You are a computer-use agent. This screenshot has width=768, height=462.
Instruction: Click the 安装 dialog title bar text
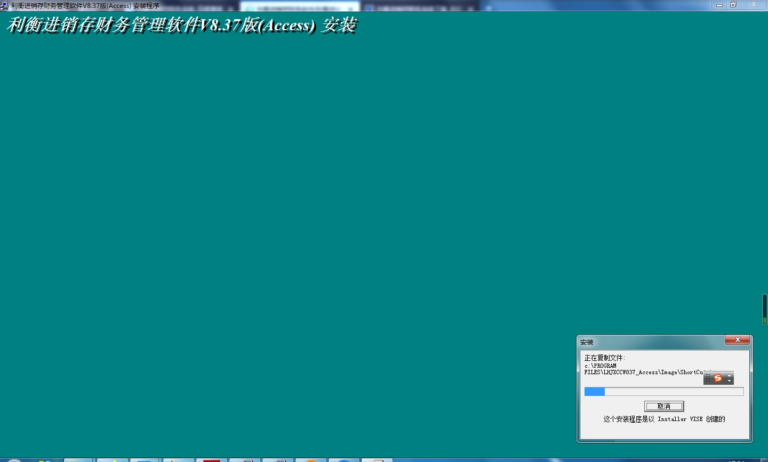click(x=587, y=342)
